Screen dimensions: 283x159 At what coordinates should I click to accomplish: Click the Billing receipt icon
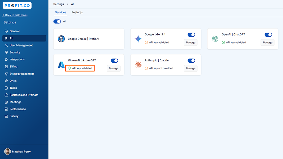coord(6,67)
